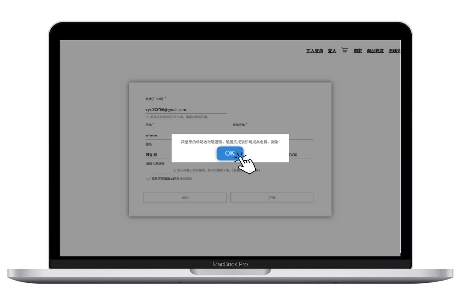
Task: Open 商品總覽 in the navigation bar
Action: (x=375, y=51)
